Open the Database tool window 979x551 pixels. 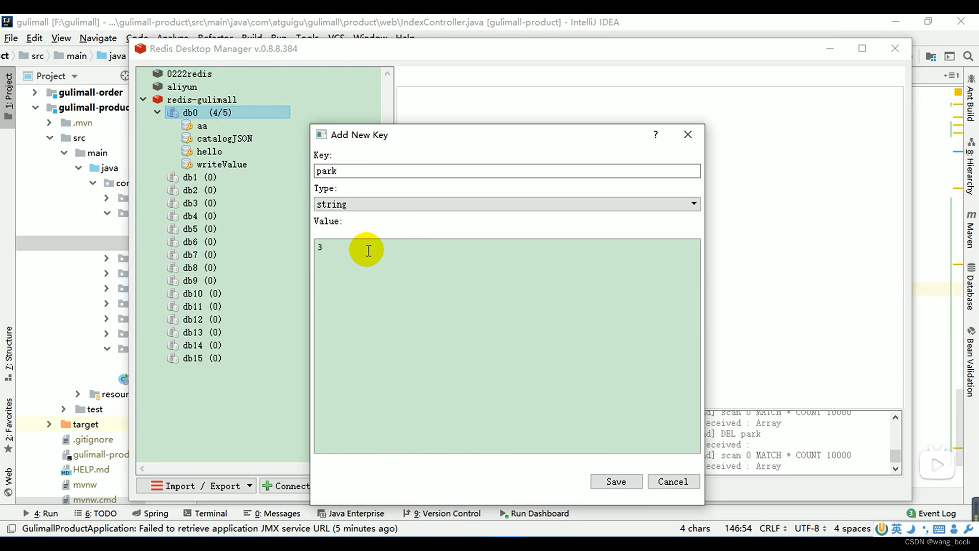coord(970,286)
